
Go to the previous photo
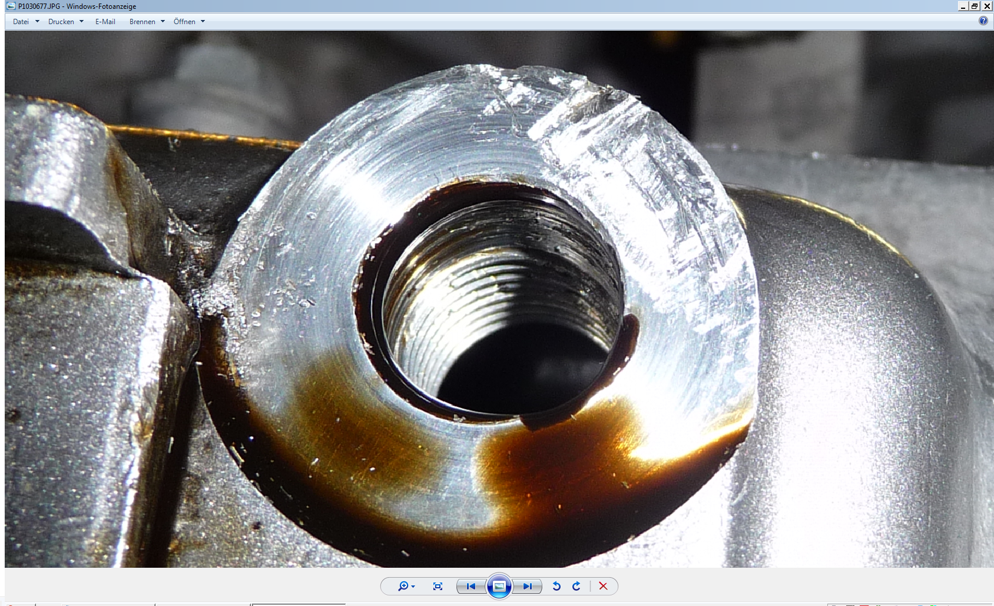coord(471,586)
